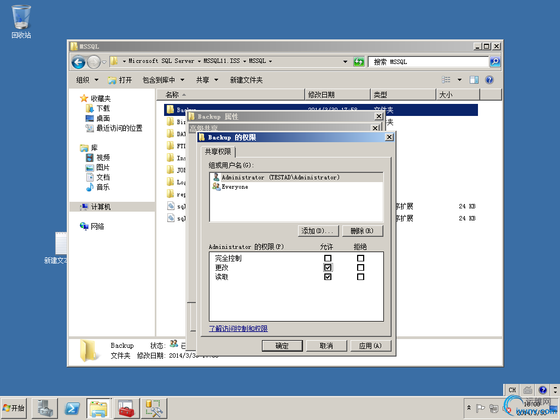Expand dropdown after Microsoft SQL Server breadcrumb
The width and height of the screenshot is (560, 420).
point(199,61)
